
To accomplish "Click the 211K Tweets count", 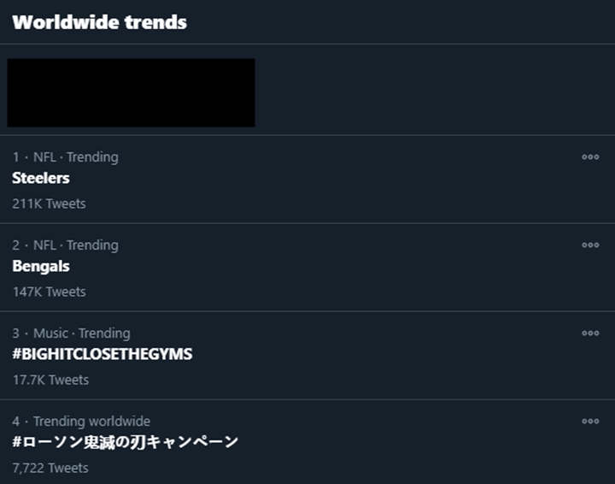I will click(49, 204).
